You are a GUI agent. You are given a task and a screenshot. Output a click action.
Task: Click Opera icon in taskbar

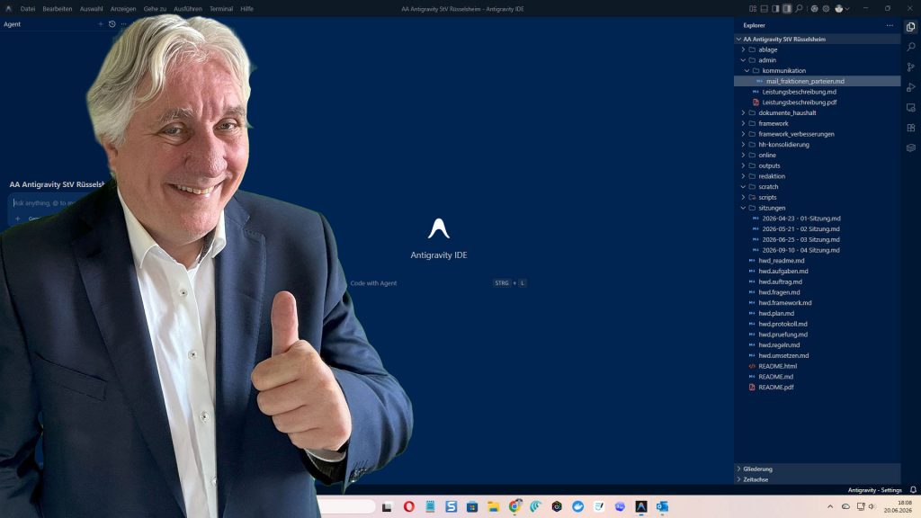click(409, 506)
